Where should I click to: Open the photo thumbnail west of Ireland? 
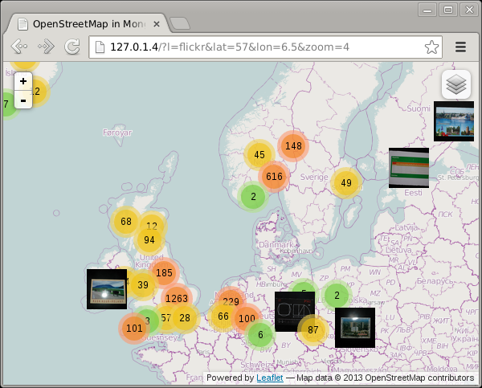click(x=107, y=288)
